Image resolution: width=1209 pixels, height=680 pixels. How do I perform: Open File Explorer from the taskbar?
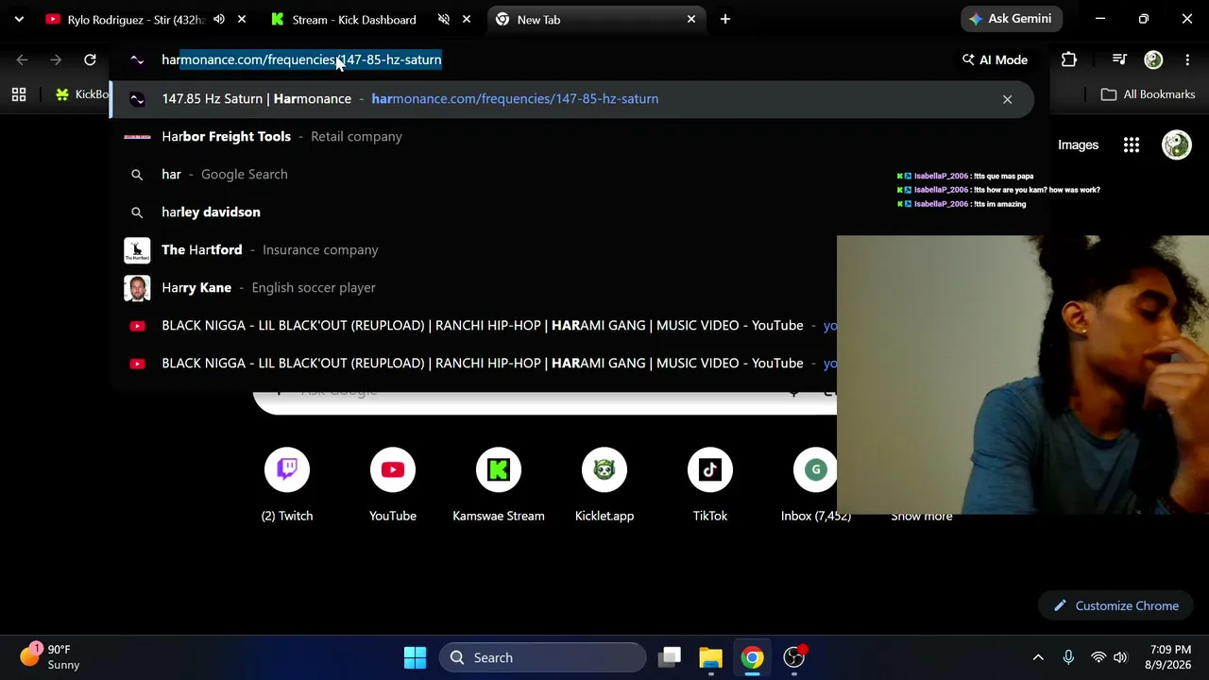710,657
